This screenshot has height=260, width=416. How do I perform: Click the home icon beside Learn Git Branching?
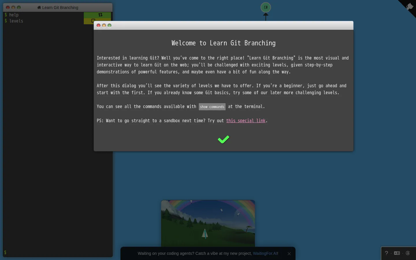coord(39,8)
